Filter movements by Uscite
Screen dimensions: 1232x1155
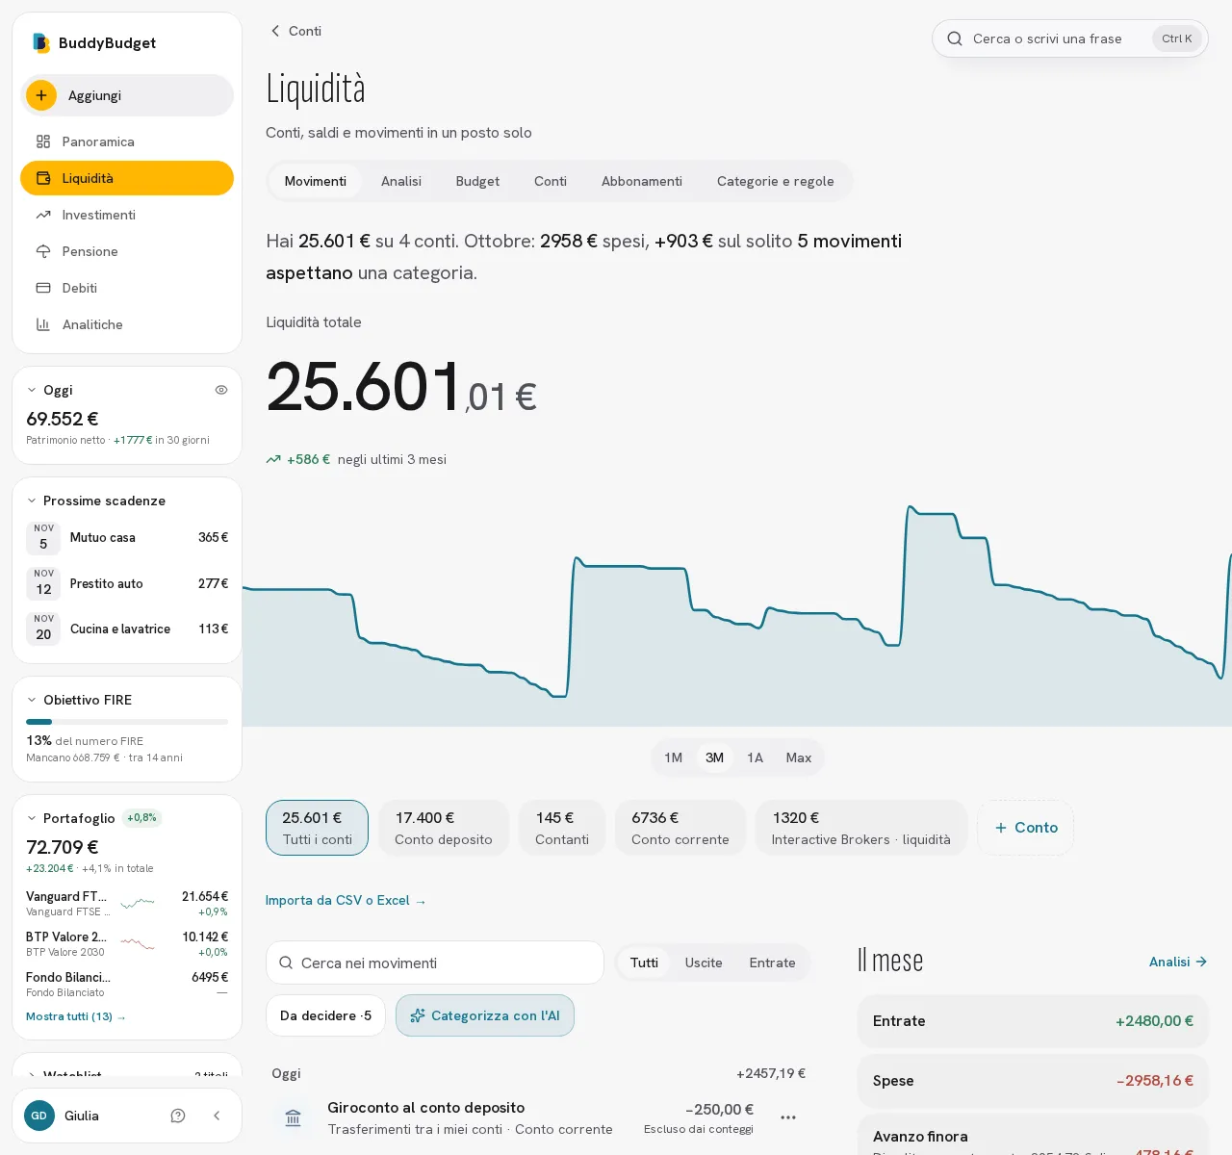click(704, 962)
